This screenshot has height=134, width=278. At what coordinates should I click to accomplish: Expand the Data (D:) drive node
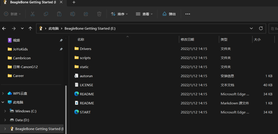pos(5,120)
